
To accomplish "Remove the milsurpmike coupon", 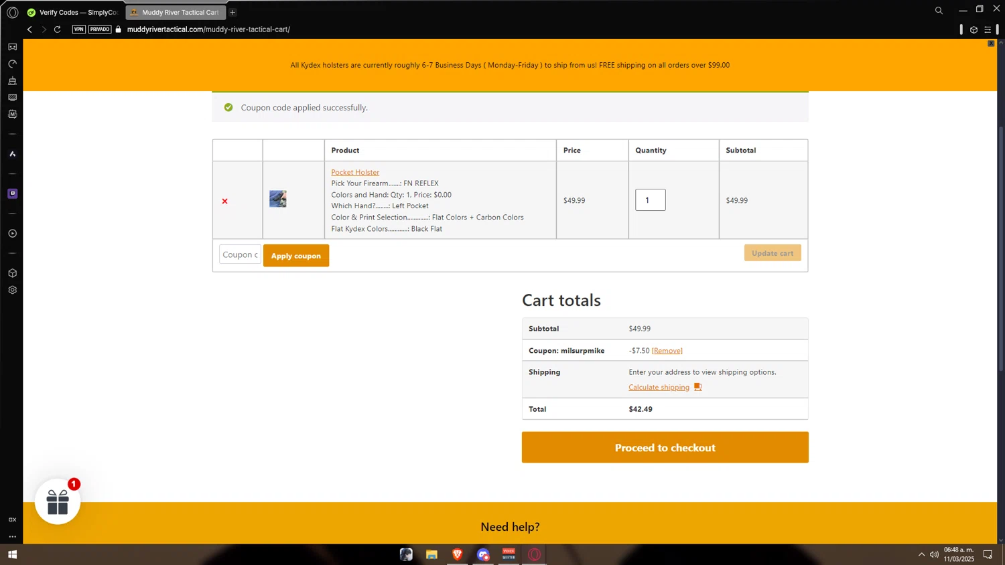I will (x=667, y=351).
